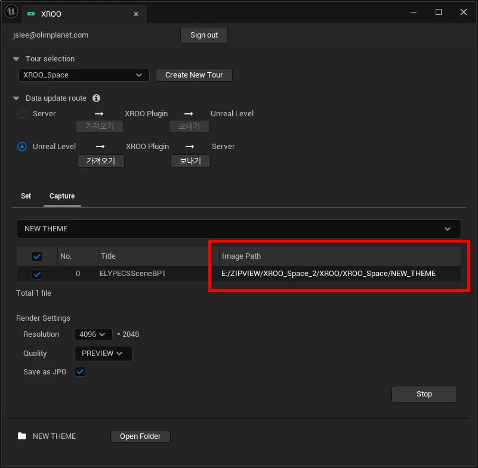478x468 pixels.
Task: Close the XROO tab
Action: 136,14
